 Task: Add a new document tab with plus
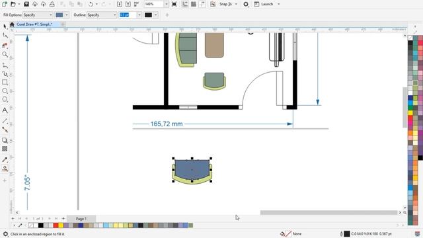pyautogui.click(x=63, y=24)
